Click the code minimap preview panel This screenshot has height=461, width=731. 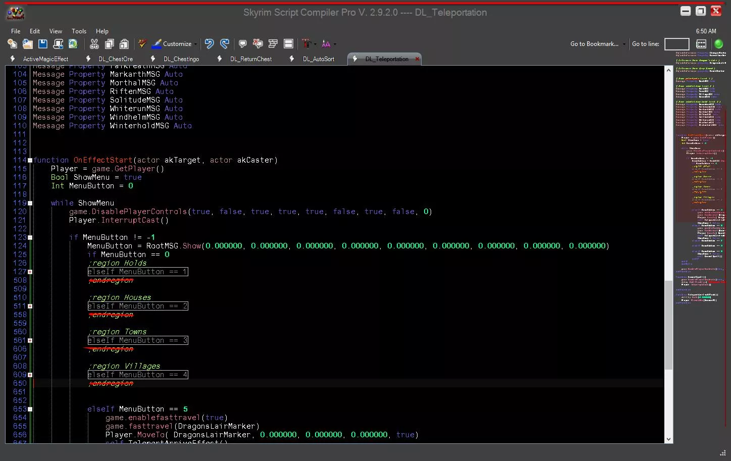701,177
